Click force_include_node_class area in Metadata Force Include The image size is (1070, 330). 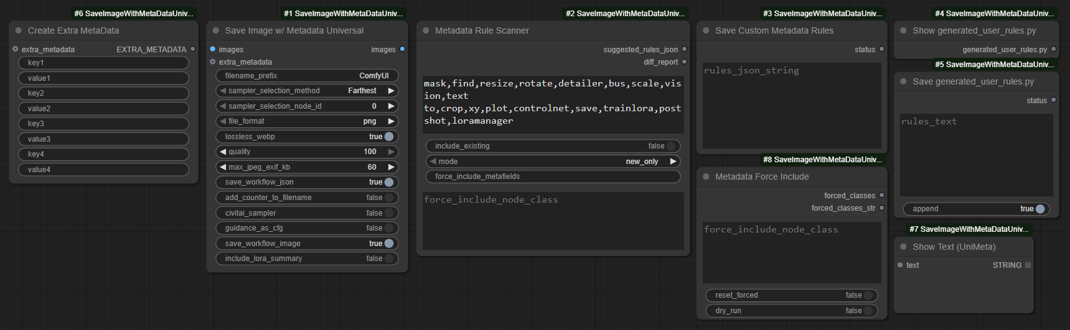(792, 252)
